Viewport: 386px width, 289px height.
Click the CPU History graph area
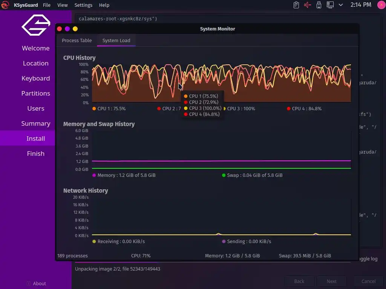[221, 83]
